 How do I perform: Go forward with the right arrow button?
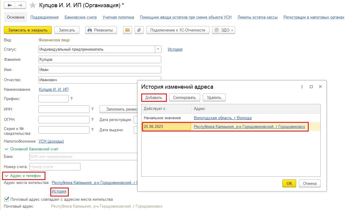(x=20, y=5)
